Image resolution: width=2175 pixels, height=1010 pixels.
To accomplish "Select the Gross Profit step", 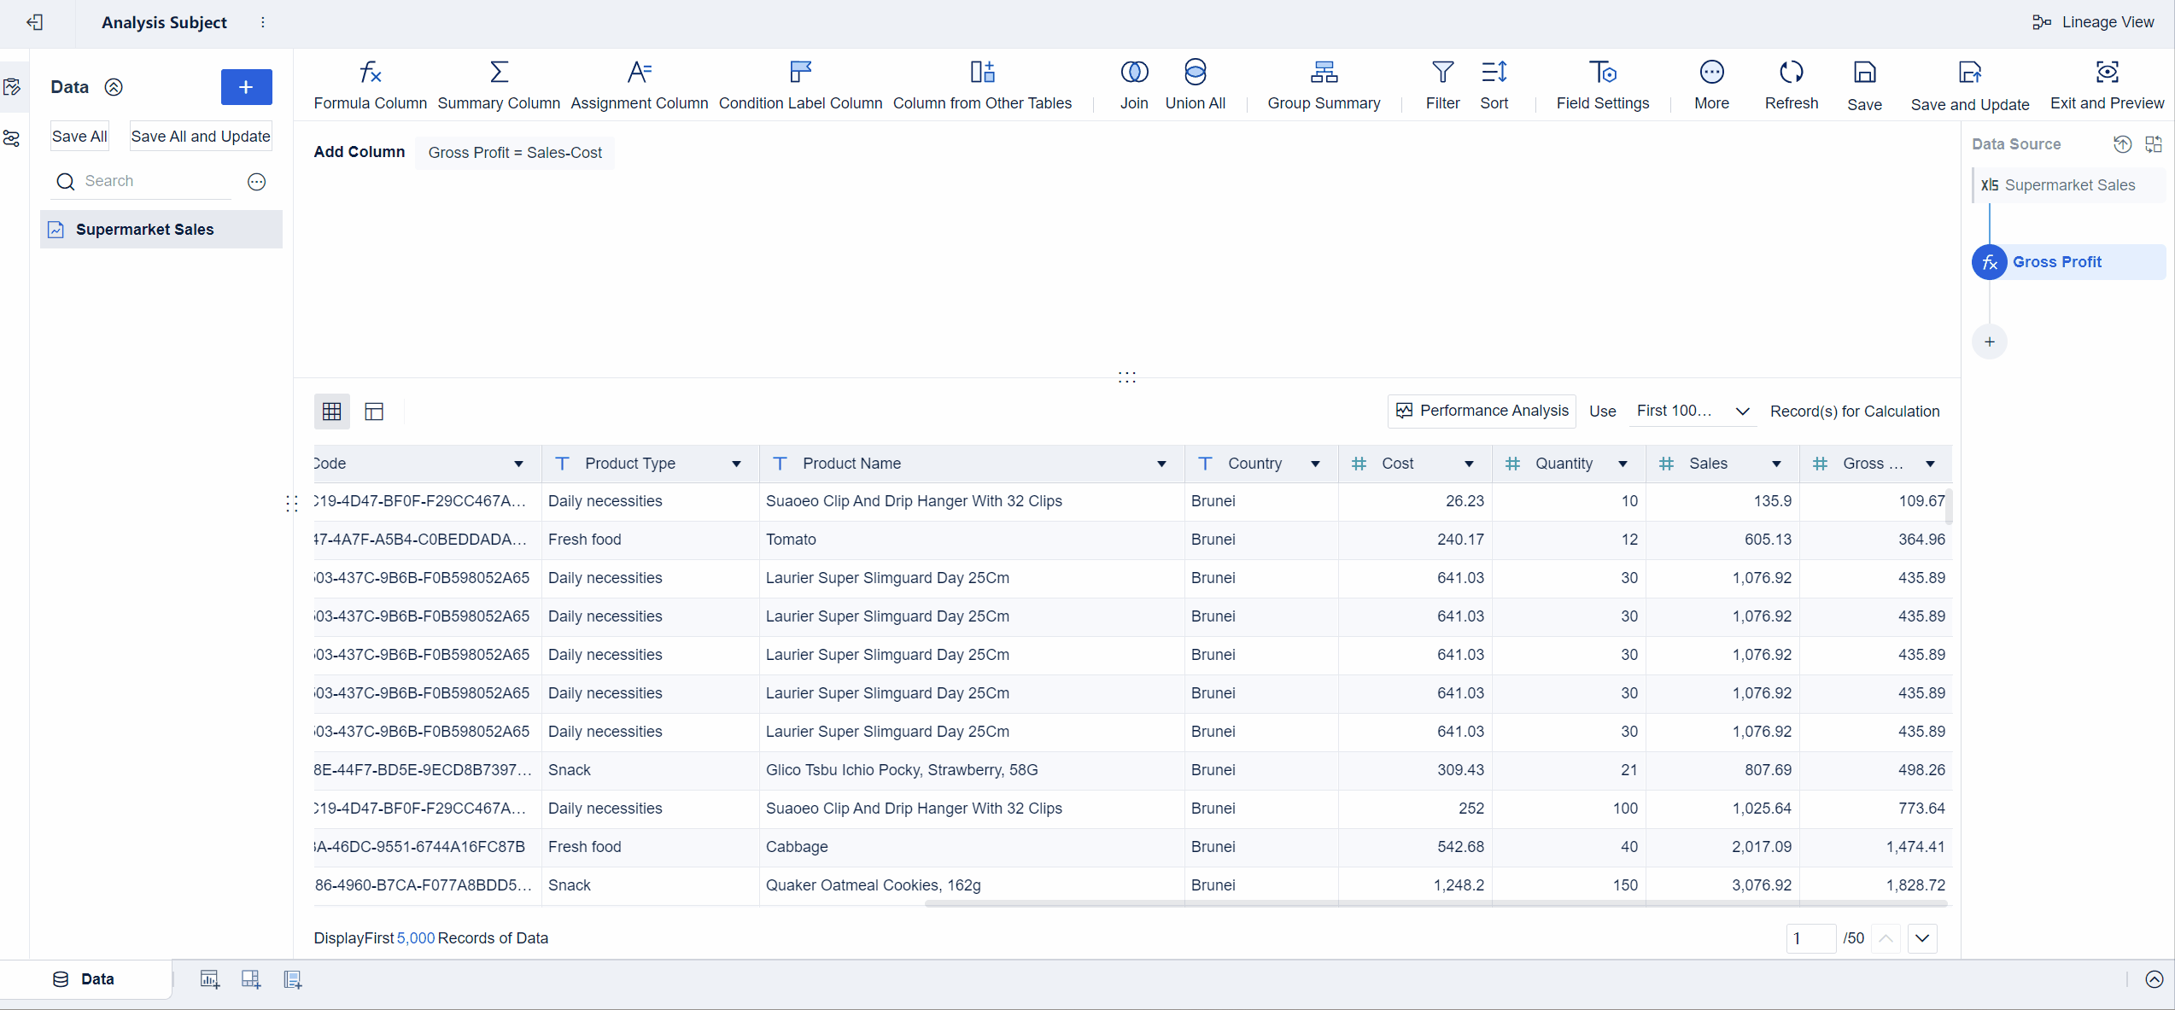I will click(x=2068, y=262).
